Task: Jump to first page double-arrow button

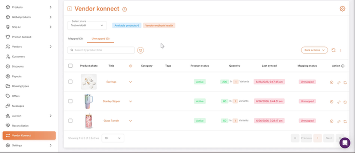Action: (295, 138)
